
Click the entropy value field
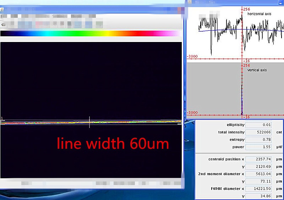click(258, 140)
